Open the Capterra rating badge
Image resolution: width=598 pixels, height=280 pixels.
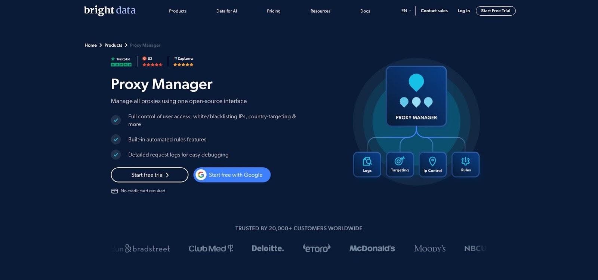tap(183, 62)
